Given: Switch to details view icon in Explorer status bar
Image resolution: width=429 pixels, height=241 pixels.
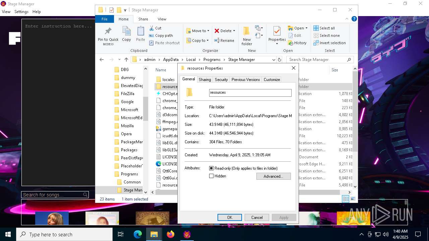Looking at the screenshot, I should [x=345, y=199].
